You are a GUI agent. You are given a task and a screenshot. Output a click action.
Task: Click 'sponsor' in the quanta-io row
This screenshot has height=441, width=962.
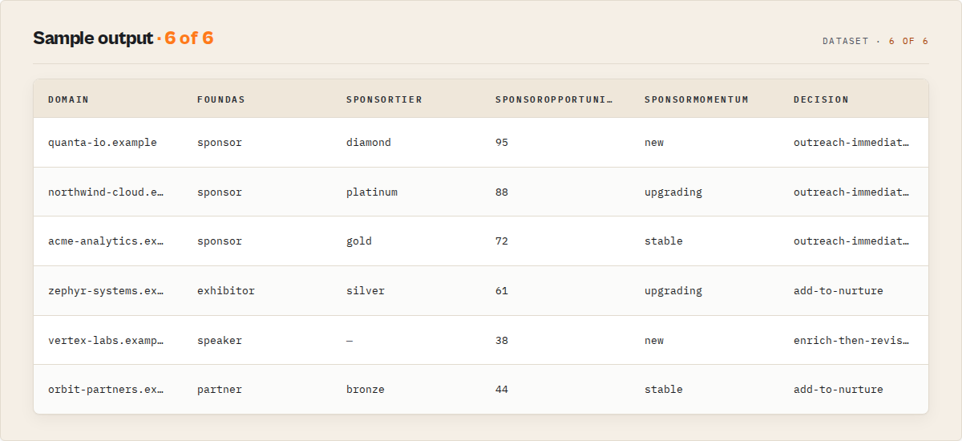pyautogui.click(x=220, y=143)
